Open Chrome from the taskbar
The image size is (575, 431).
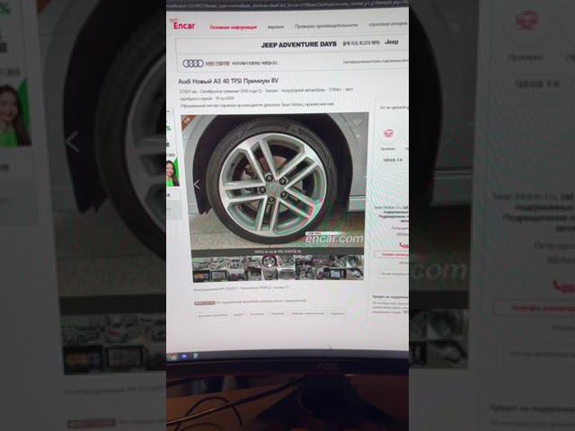(x=173, y=356)
